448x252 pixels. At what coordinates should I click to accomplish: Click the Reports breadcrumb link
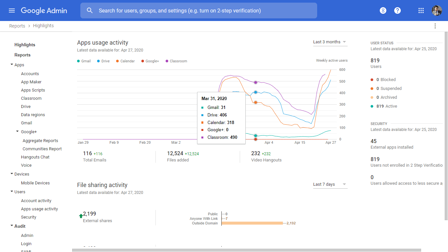click(x=17, y=26)
